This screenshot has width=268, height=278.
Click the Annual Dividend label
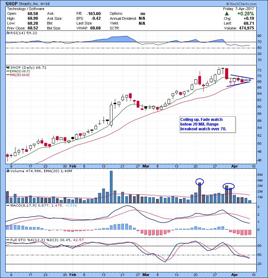coord(123,18)
